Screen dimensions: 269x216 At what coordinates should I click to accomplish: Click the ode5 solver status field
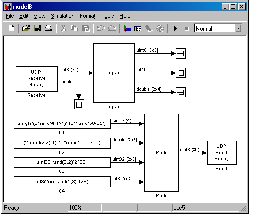pos(206,208)
